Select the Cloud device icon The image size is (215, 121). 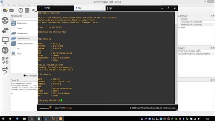click(x=13, y=29)
